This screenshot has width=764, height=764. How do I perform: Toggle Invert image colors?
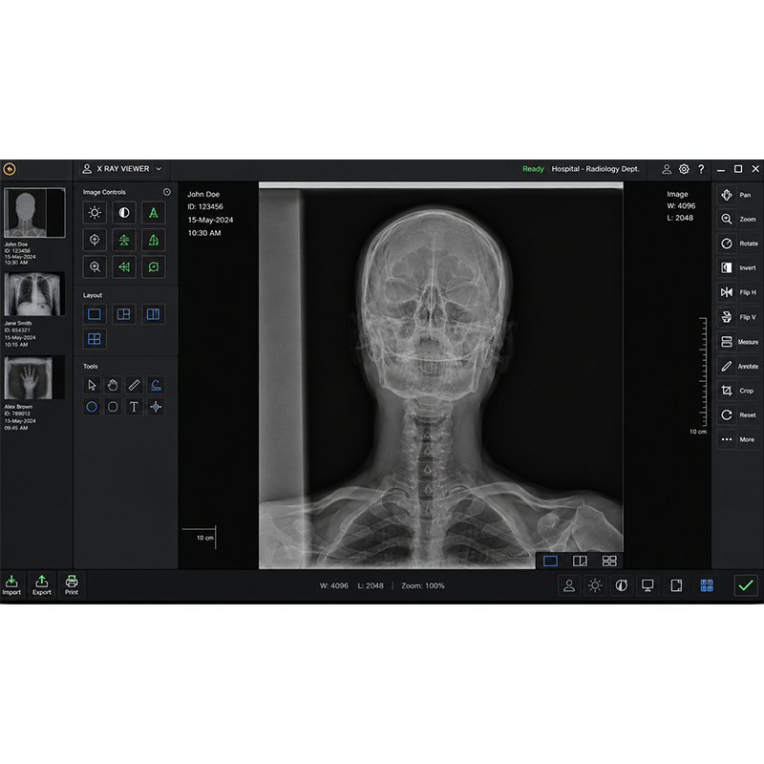[737, 268]
